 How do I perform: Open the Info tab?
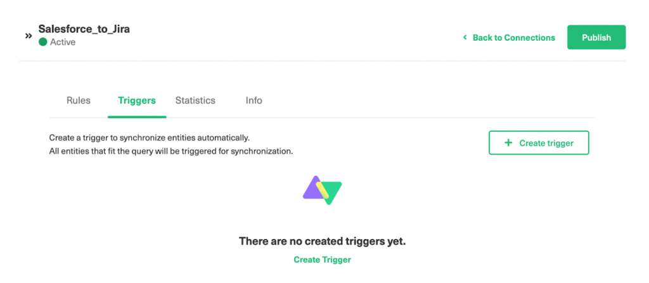(x=254, y=100)
